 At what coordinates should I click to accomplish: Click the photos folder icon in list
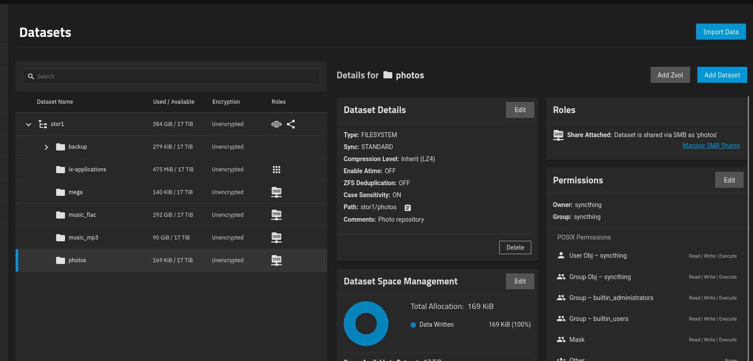(x=61, y=260)
